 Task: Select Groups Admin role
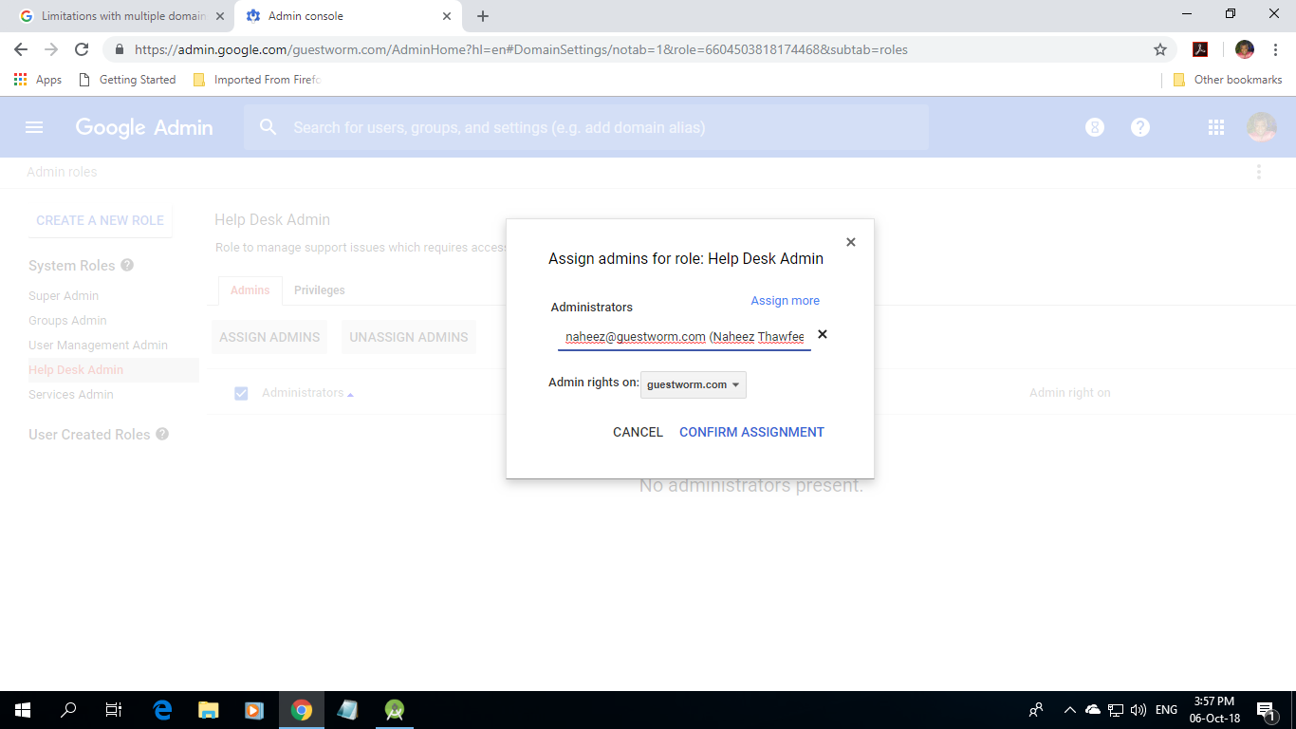[x=67, y=321]
